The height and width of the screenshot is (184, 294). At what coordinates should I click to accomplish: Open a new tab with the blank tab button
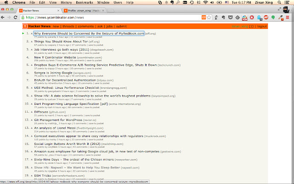pos(111,11)
